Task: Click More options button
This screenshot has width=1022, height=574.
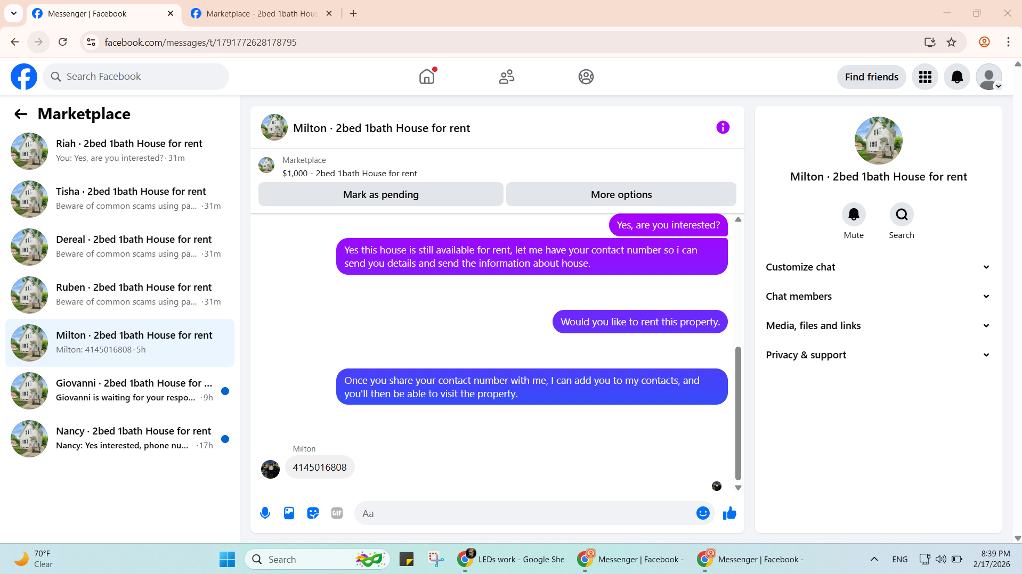Action: click(621, 194)
